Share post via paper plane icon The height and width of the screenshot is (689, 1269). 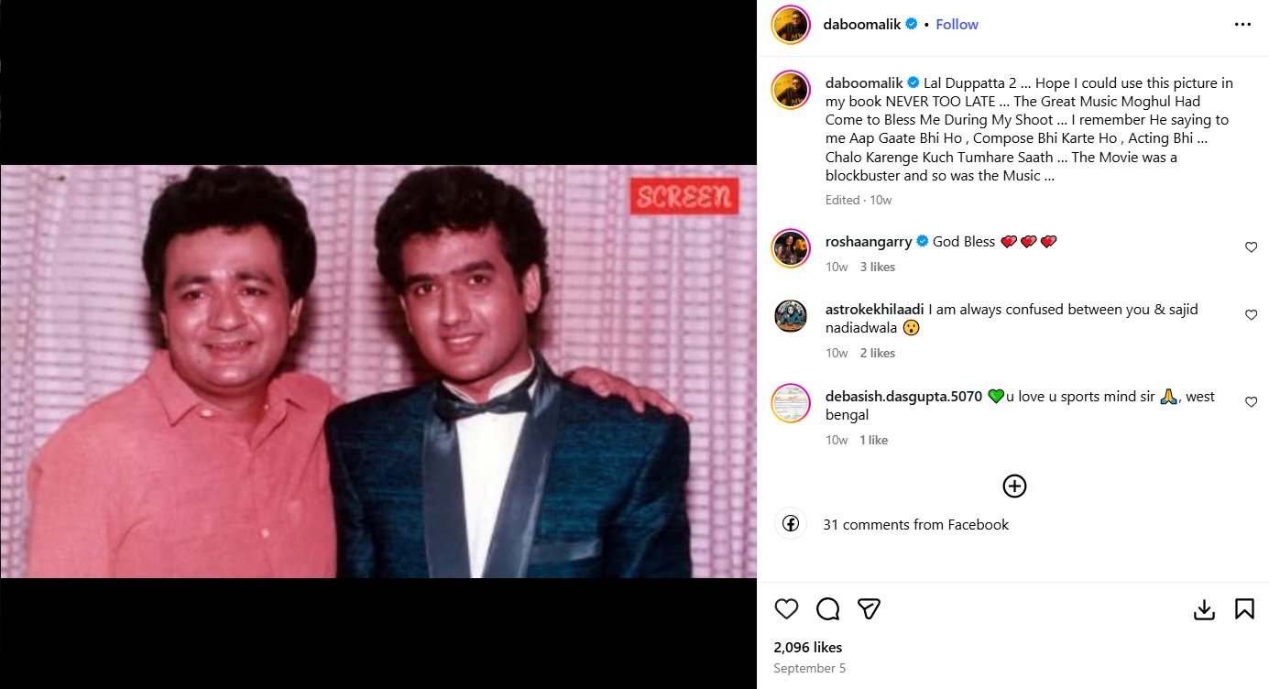(x=869, y=609)
